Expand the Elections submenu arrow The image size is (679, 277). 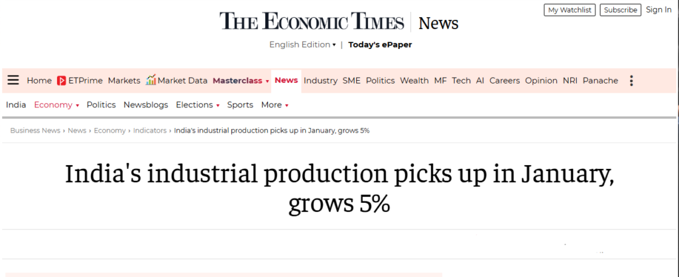[x=217, y=105]
